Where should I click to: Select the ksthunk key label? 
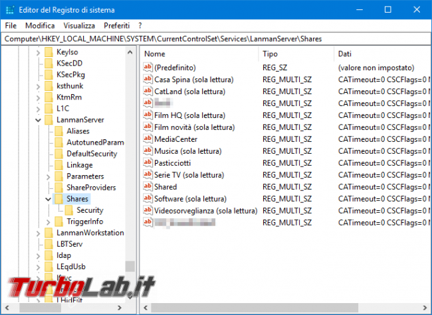[70, 86]
